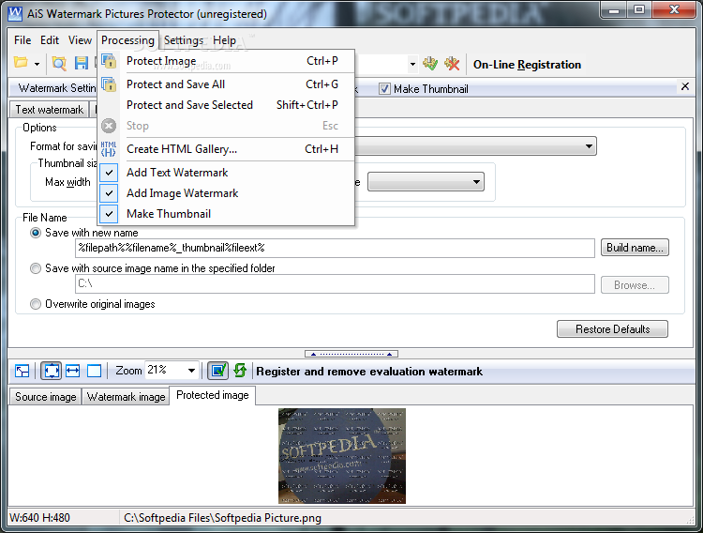Select Save with source image name option
This screenshot has height=533, width=703.
click(36, 268)
